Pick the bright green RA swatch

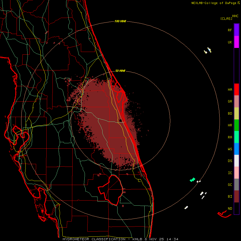pyautogui.click(x=236, y=137)
